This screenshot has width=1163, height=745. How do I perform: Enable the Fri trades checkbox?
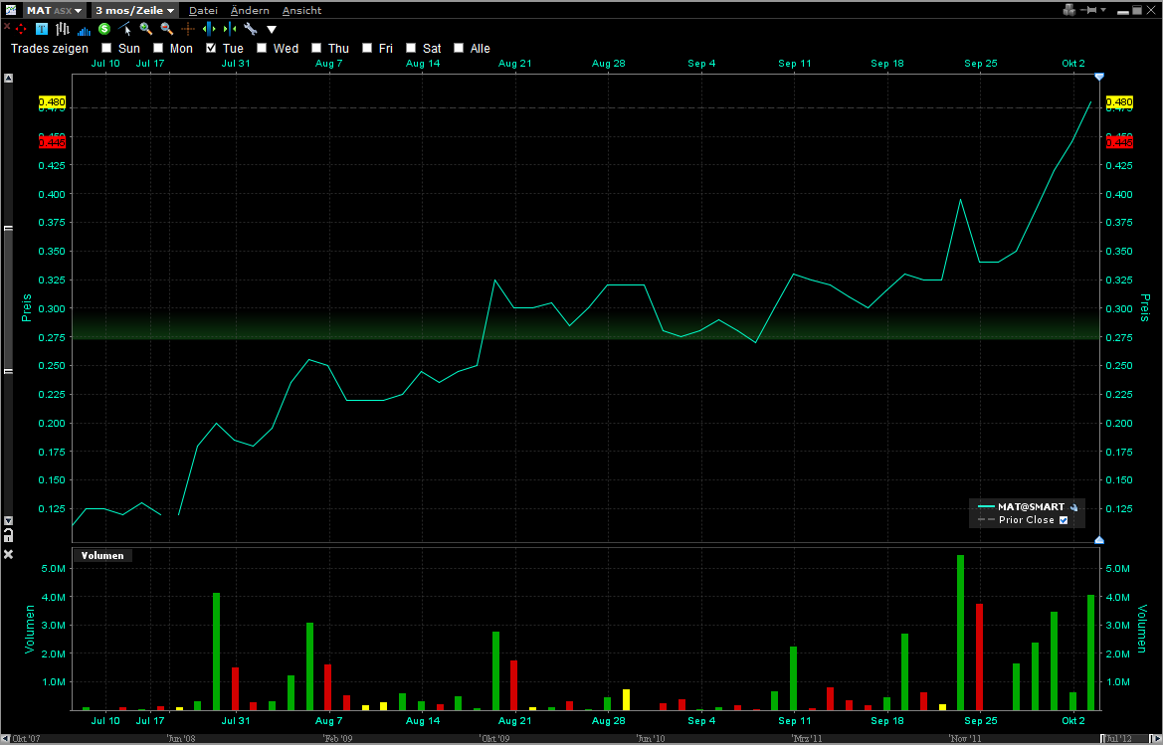point(366,48)
